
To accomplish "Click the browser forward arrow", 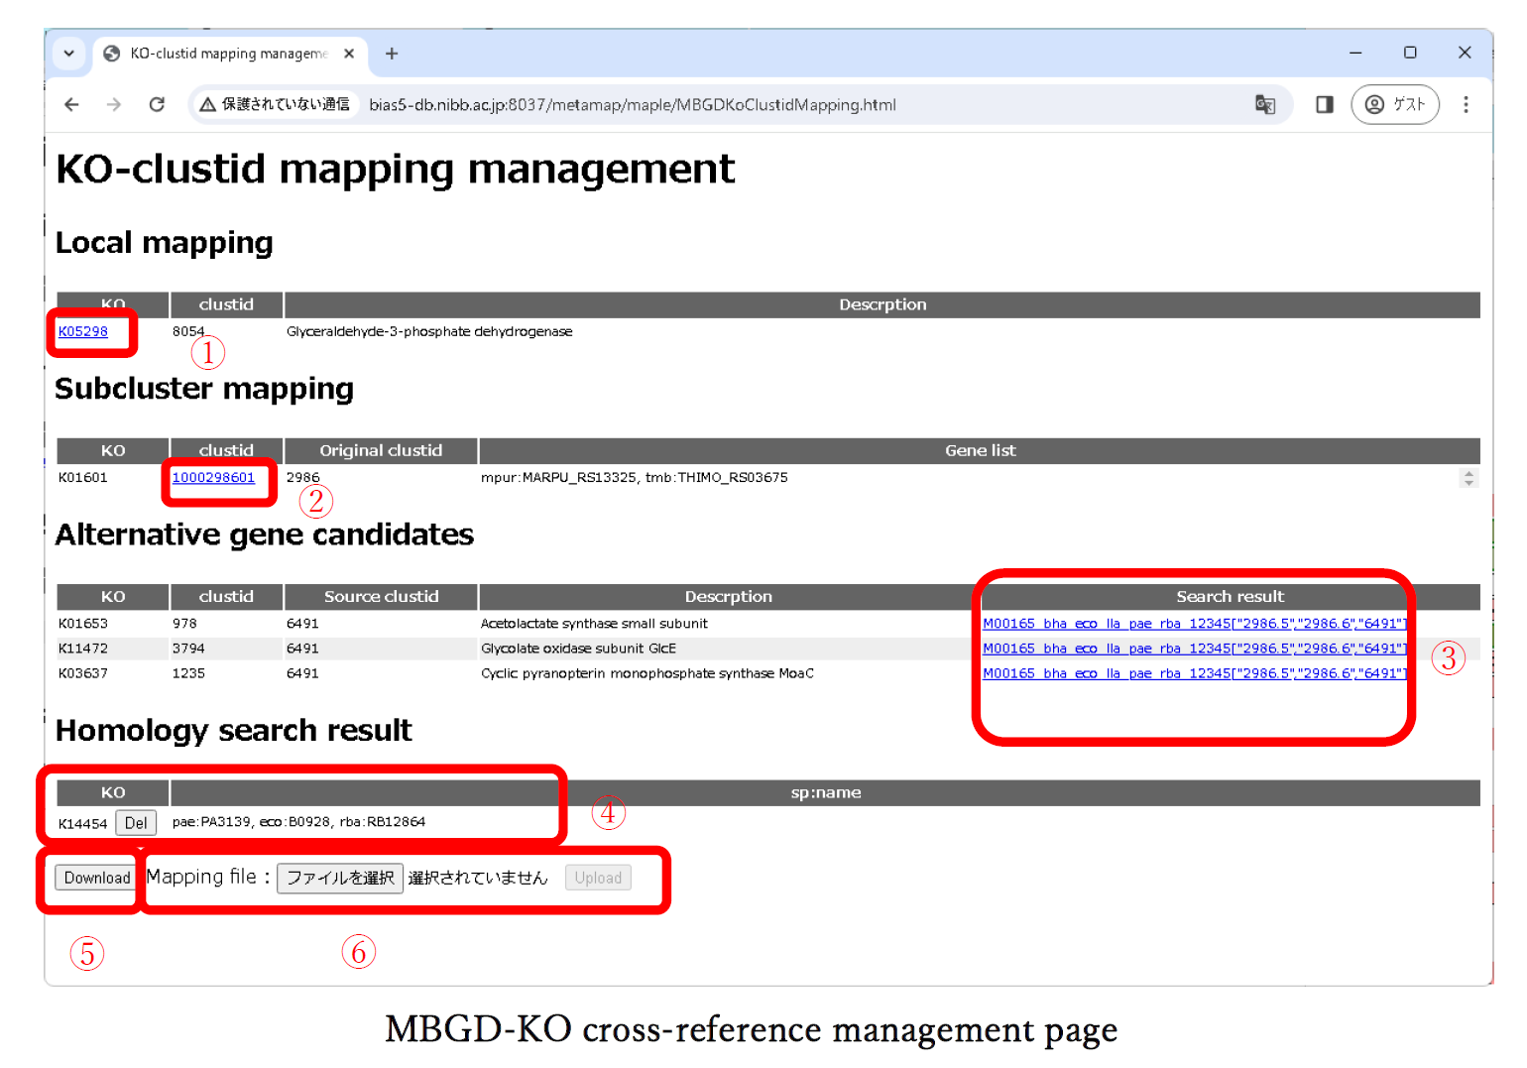I will [x=114, y=104].
